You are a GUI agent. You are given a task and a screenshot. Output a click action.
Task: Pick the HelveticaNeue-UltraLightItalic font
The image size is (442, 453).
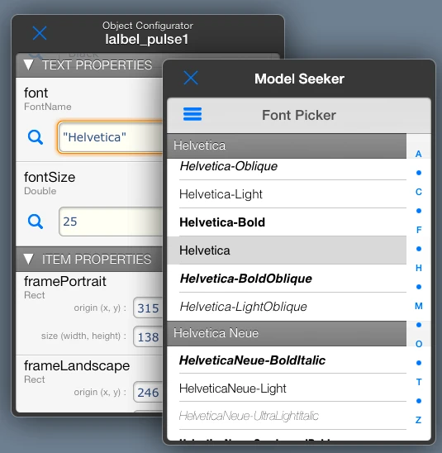pos(287,416)
